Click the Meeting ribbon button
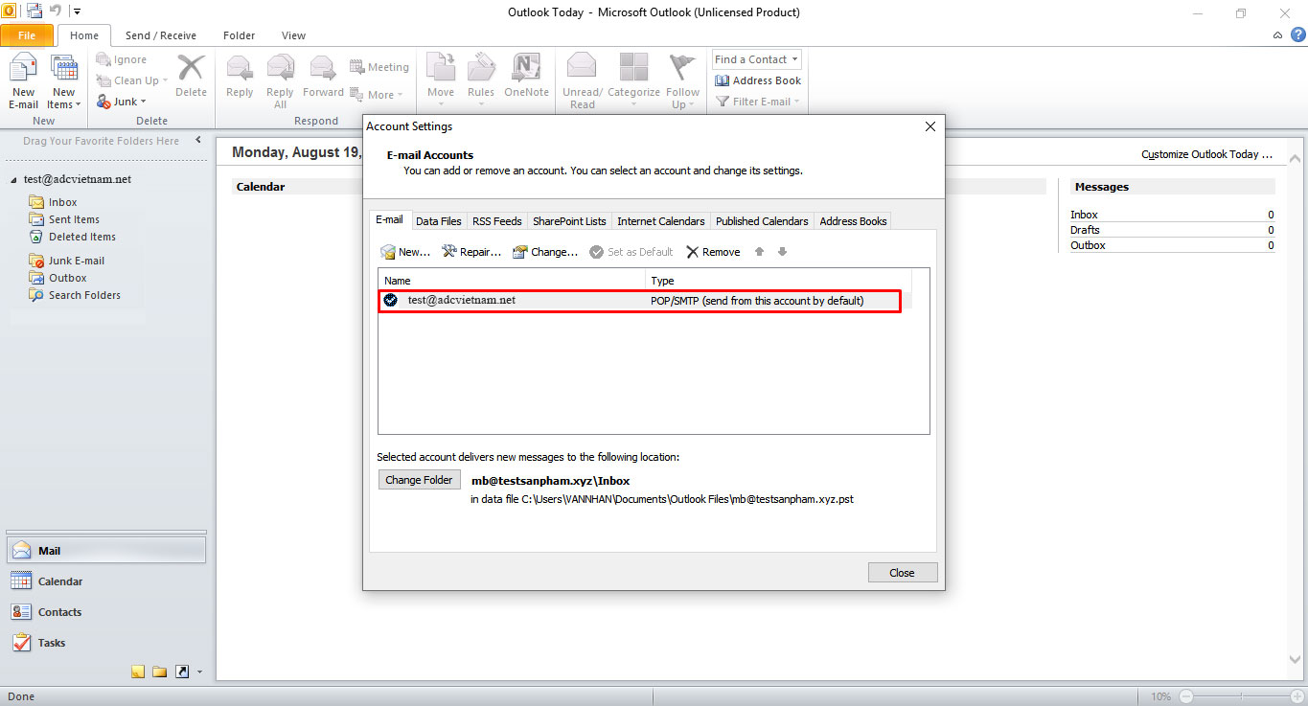The image size is (1308, 706). pyautogui.click(x=379, y=67)
